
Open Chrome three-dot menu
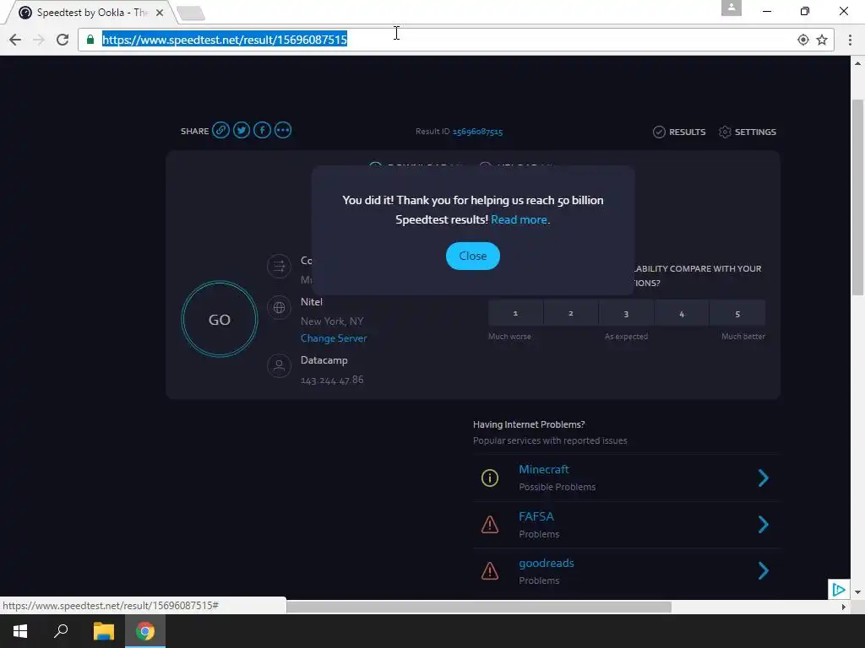click(850, 40)
